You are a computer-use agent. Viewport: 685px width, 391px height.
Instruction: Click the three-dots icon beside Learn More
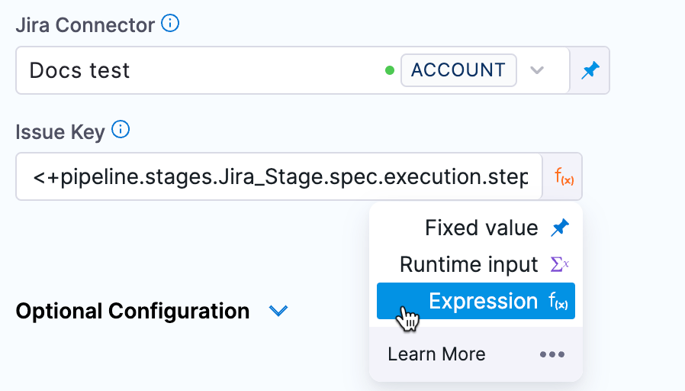(x=552, y=354)
